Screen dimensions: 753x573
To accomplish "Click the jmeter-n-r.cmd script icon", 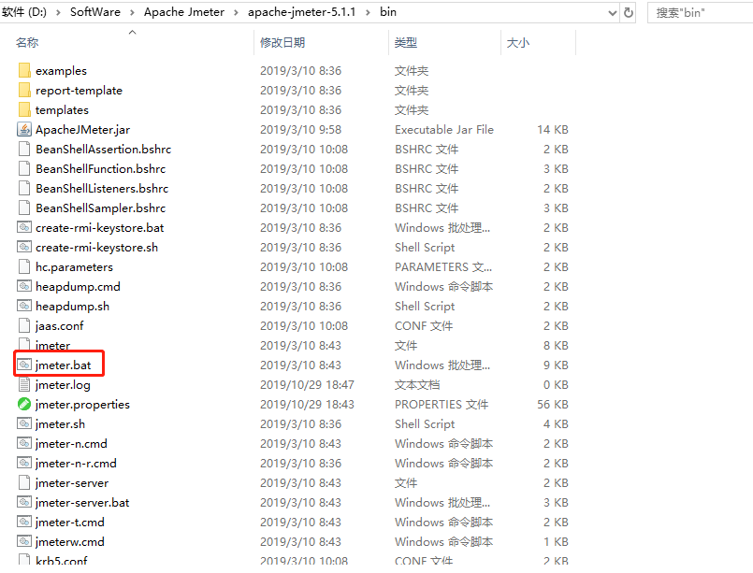I will coord(24,463).
